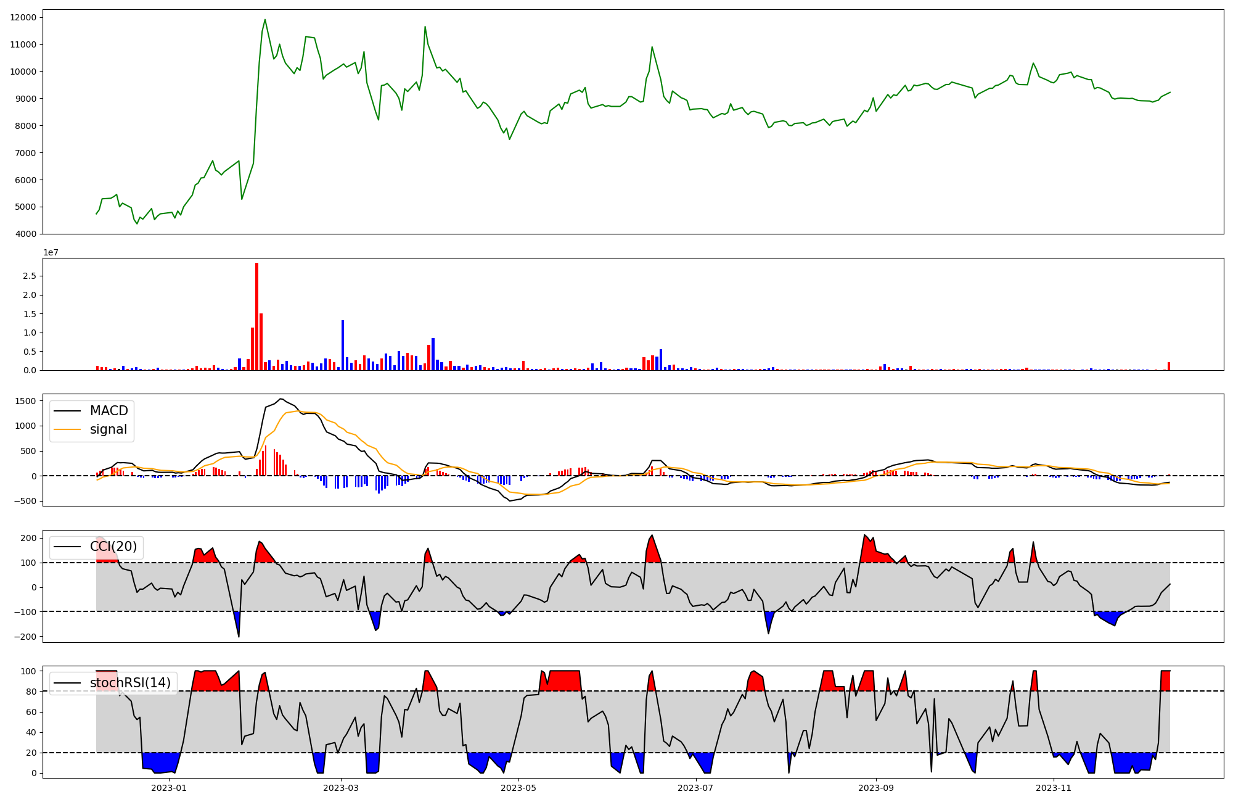Click the 2023-03 date tick label
1233x802 pixels.
coord(341,788)
